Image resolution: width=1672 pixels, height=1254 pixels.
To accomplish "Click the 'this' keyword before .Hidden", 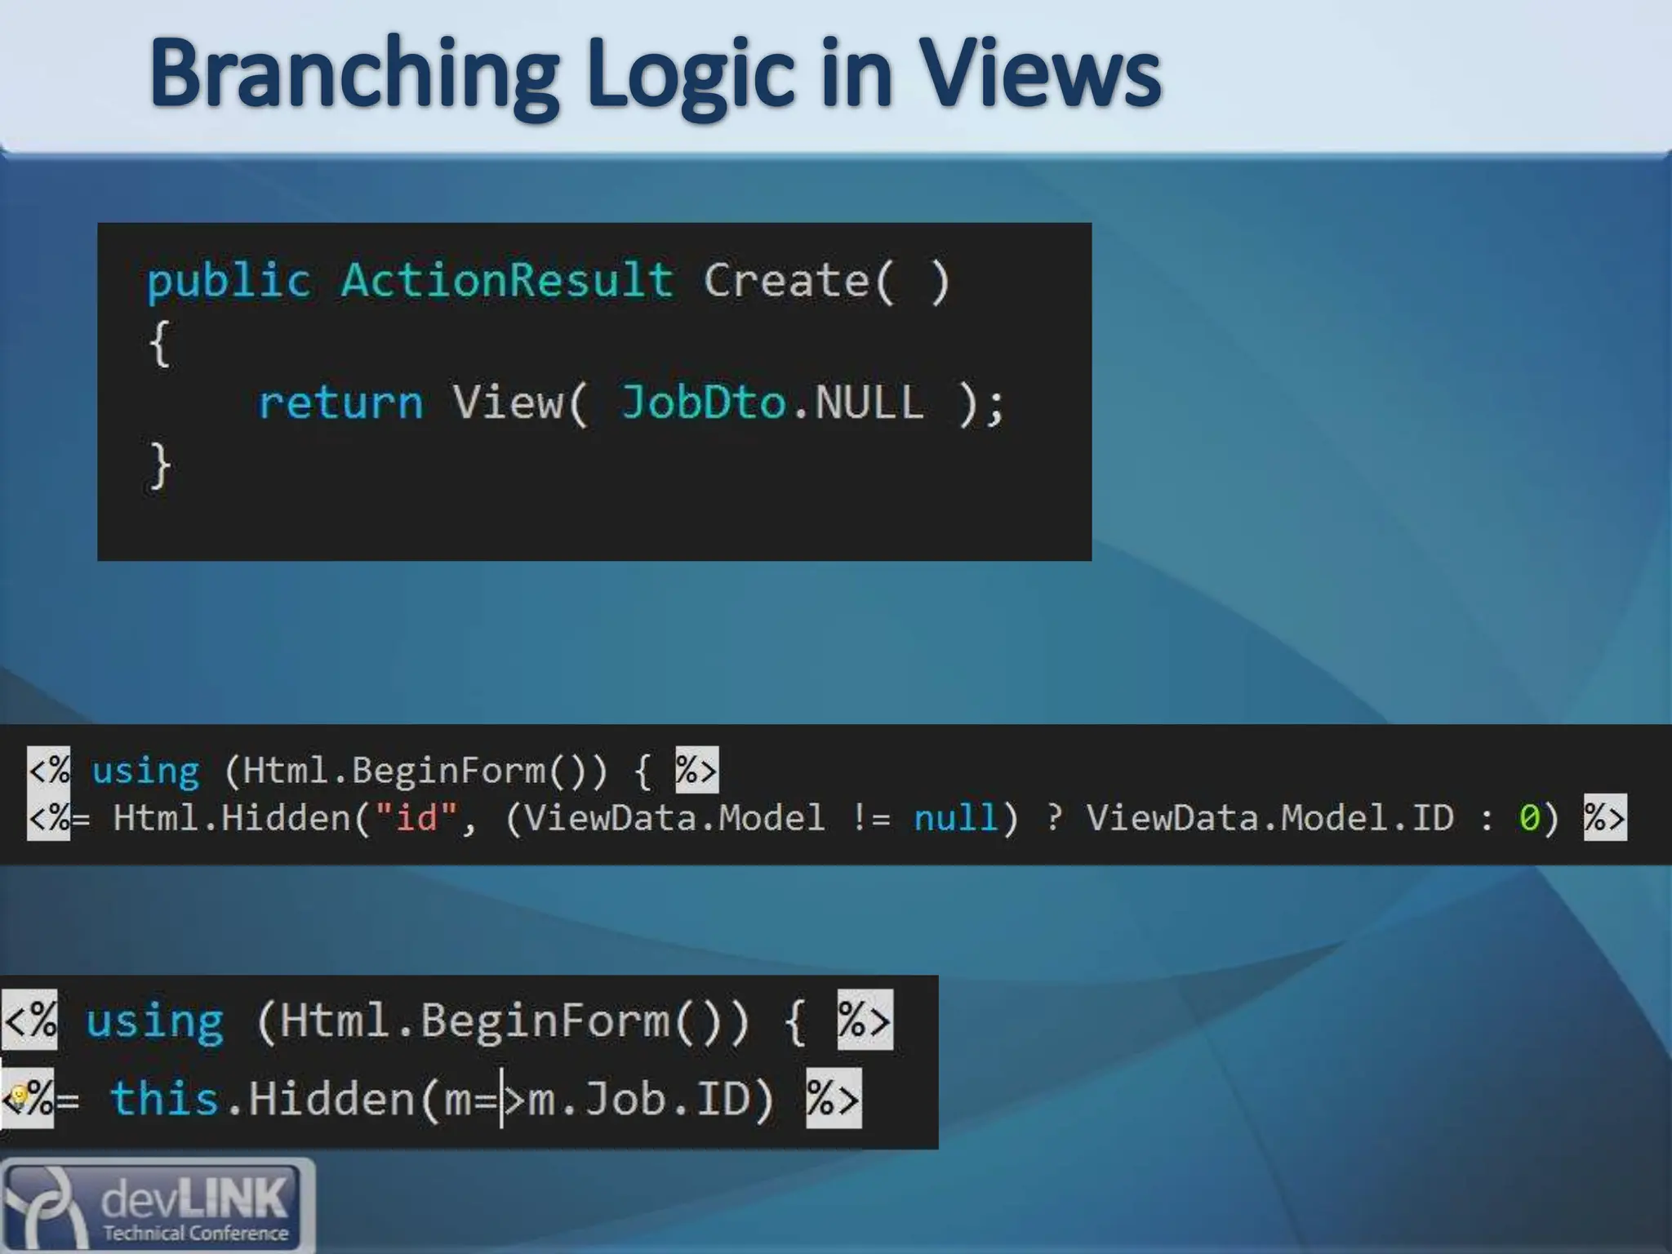I will click(166, 1097).
